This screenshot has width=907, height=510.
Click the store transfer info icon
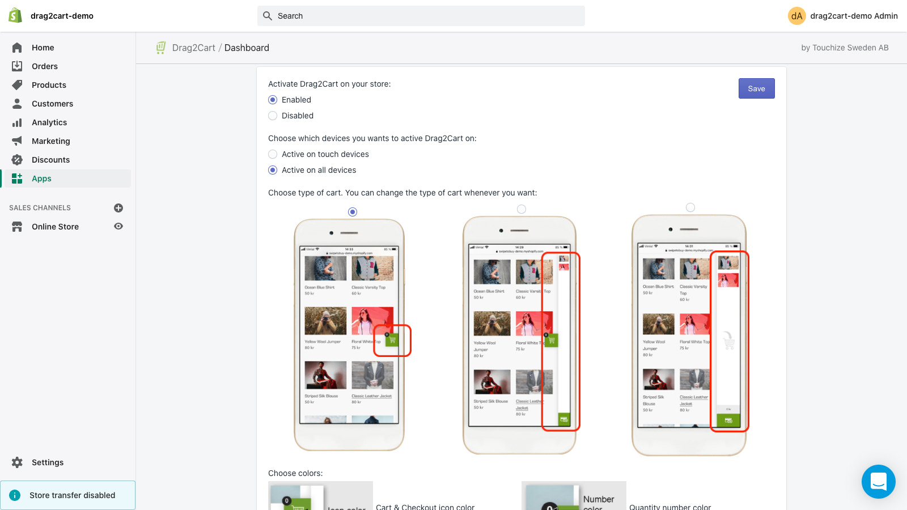point(15,495)
